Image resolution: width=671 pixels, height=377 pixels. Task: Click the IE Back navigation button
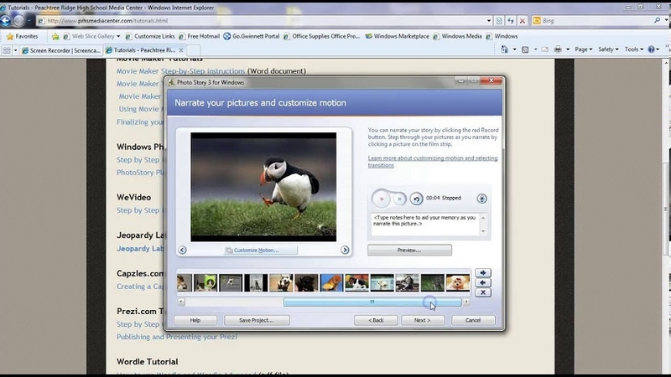(x=6, y=20)
